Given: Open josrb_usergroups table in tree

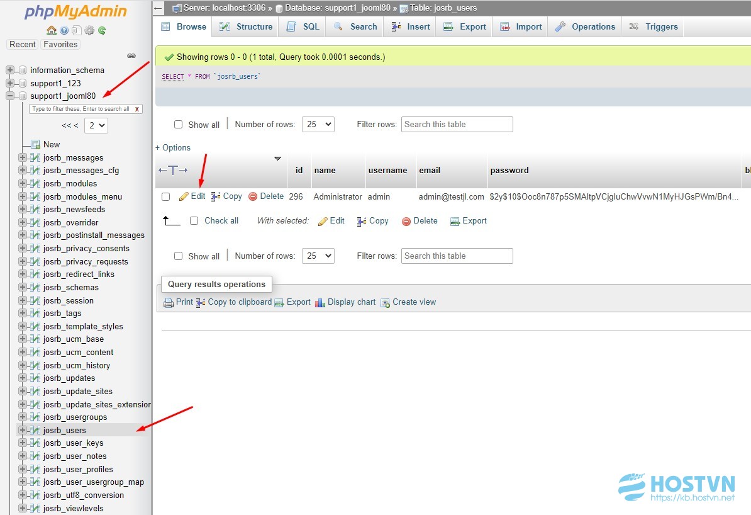Looking at the screenshot, I should (75, 417).
